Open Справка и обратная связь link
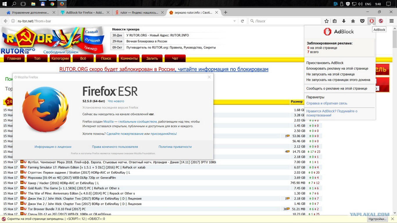This screenshot has width=397, height=223. tap(327, 103)
